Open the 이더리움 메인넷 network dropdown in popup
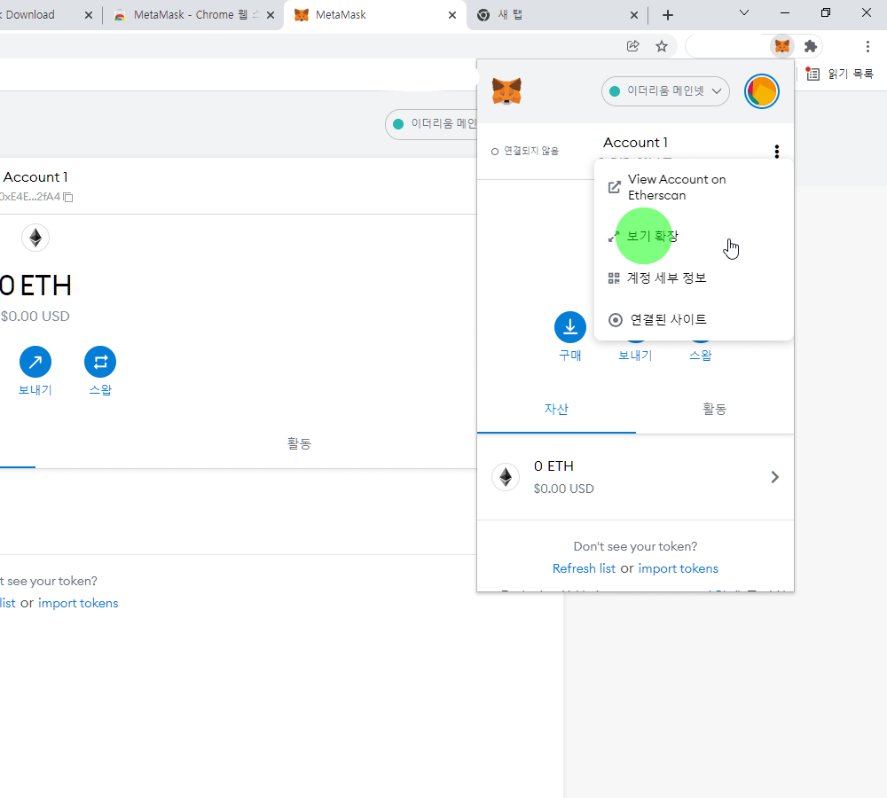 (665, 91)
